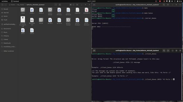Screen dimensions: 183x102
Task: Click the bottom terminal scrollbar
Action: [x=182, y=76]
